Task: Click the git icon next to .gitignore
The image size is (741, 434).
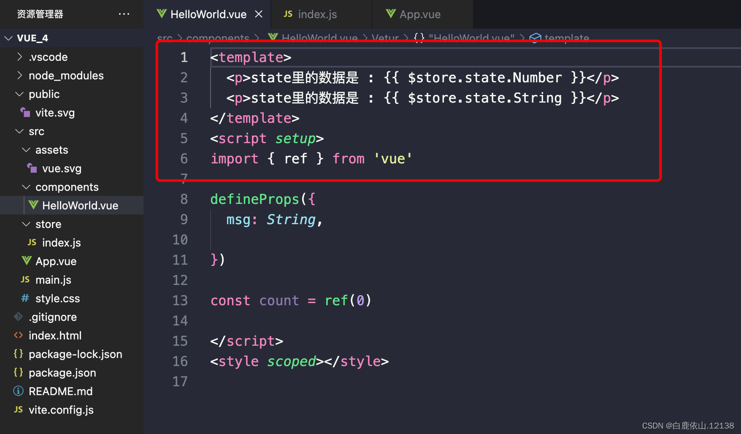Action: pos(18,317)
